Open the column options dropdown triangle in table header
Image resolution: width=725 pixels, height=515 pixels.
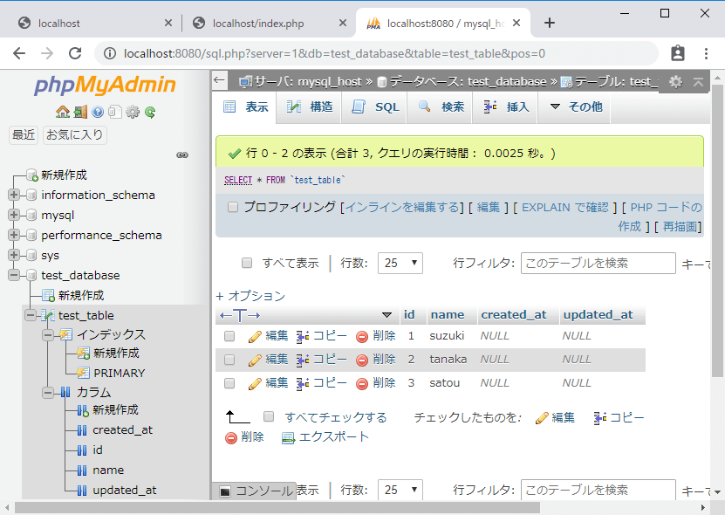click(x=387, y=316)
